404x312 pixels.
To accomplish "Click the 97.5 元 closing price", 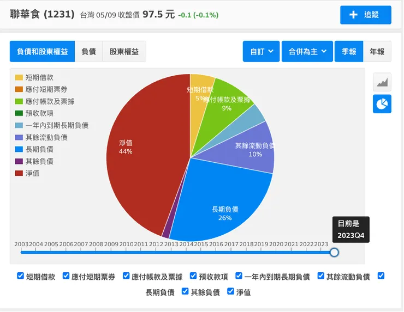I will pos(159,14).
